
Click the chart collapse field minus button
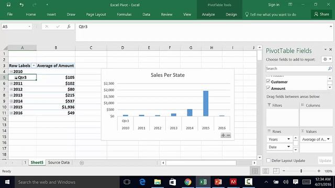[228, 135]
